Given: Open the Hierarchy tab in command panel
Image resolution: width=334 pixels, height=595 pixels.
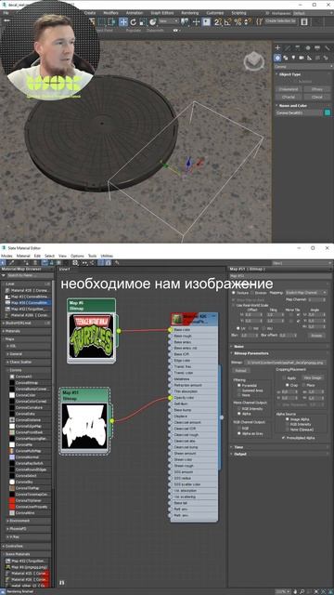Looking at the screenshot, I should pyautogui.click(x=298, y=48).
